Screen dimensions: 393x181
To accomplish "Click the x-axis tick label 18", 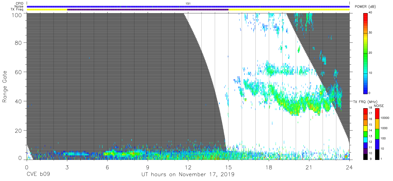I will (x=269, y=168).
